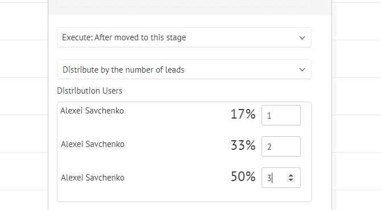Click the chevron arrow on the Execute dropdown
381x210 pixels.
point(302,38)
